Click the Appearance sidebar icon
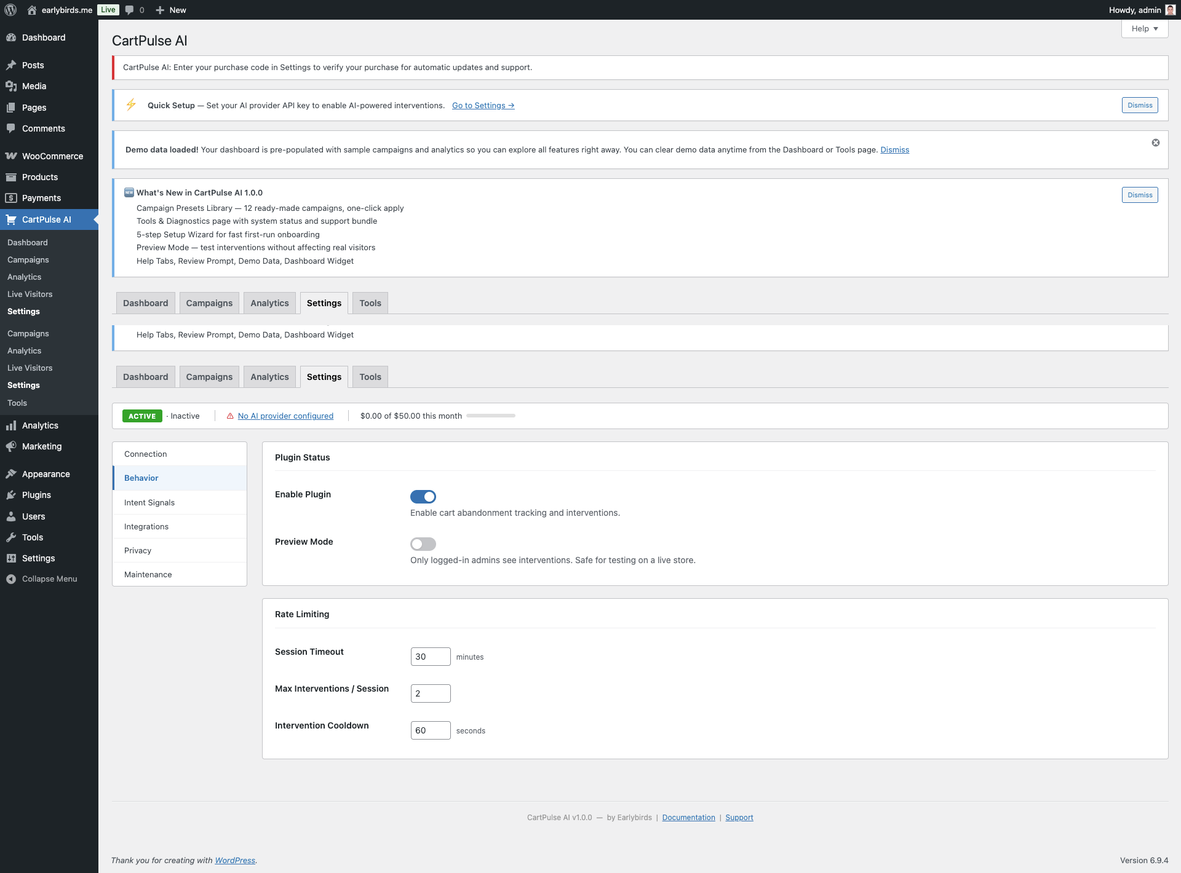The width and height of the screenshot is (1181, 873). (x=12, y=474)
